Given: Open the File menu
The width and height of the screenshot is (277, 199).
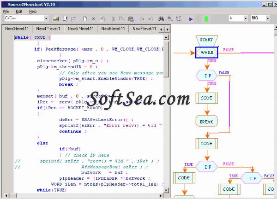Looking at the screenshot, I should tap(6, 12).
